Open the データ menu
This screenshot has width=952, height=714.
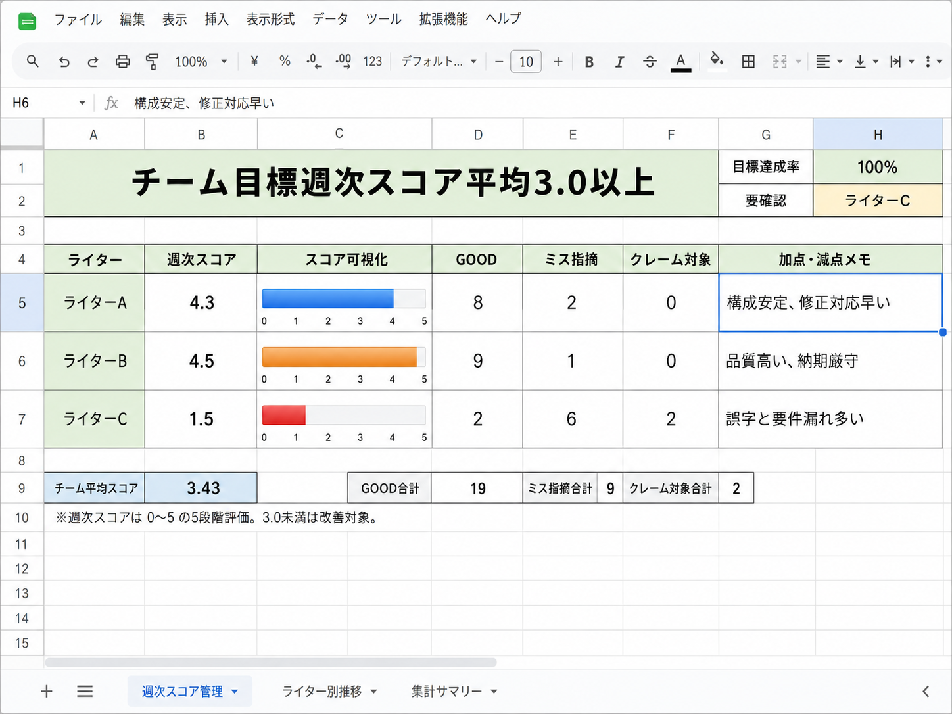click(x=330, y=19)
